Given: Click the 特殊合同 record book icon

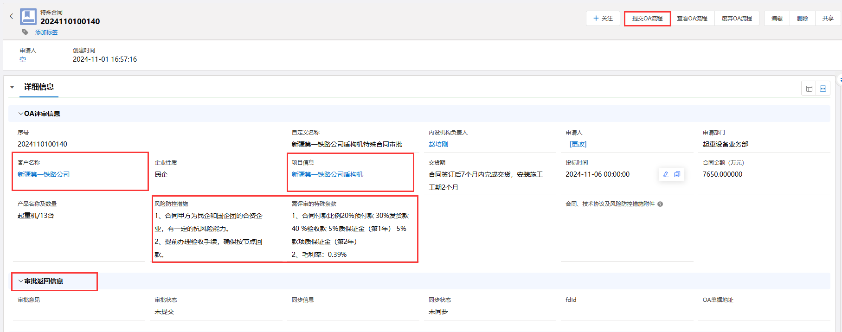Looking at the screenshot, I should pyautogui.click(x=28, y=17).
